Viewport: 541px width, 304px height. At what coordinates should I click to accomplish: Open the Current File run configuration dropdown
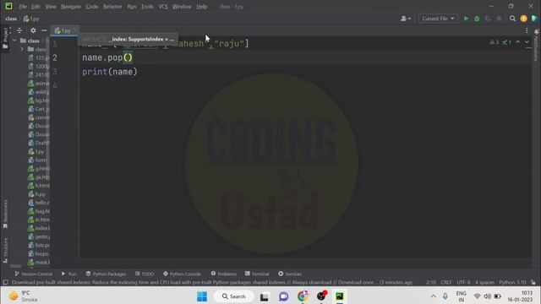438,19
